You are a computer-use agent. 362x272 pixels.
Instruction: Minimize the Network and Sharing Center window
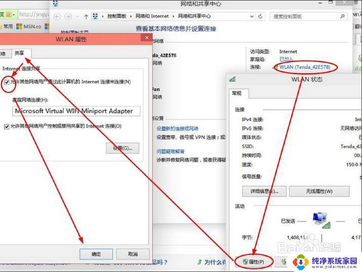click(320, 3)
